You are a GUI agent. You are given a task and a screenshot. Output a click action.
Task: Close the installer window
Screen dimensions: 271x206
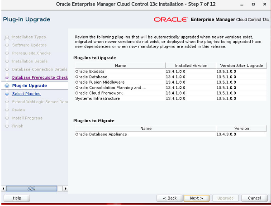(265, 4)
